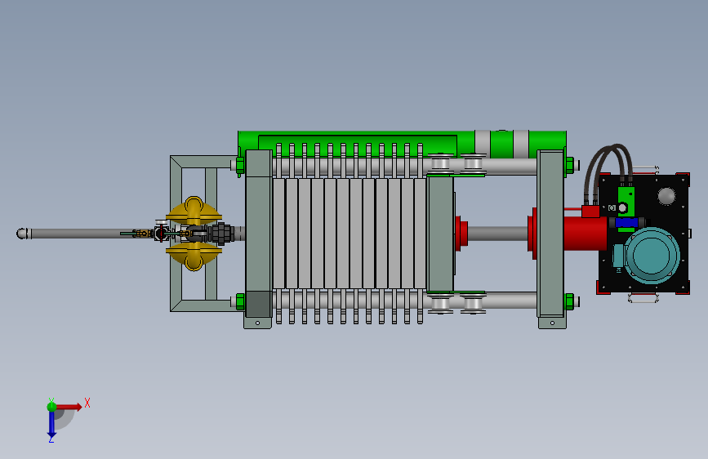Click the blue Z axis arrow of the triad
708x459 pixels.
51,425
